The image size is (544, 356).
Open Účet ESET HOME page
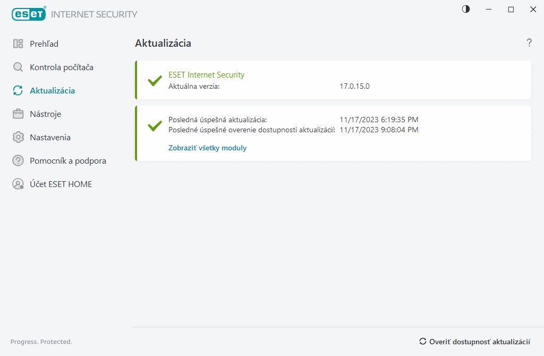(61, 184)
